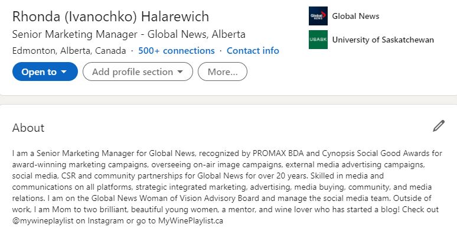Click the About section heading
Screen dimensions: 457x237
tap(28, 128)
